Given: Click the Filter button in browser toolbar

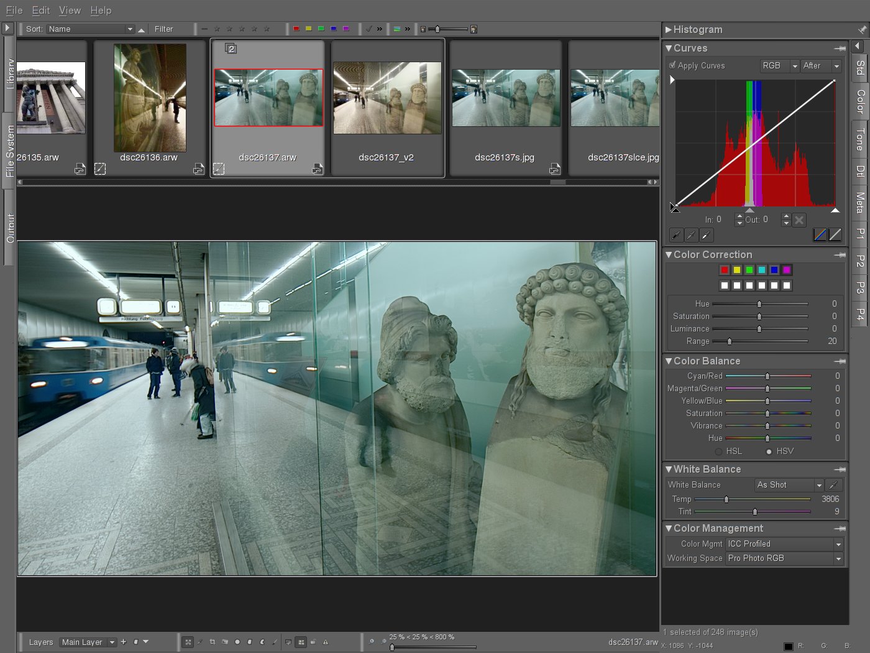Looking at the screenshot, I should (164, 29).
